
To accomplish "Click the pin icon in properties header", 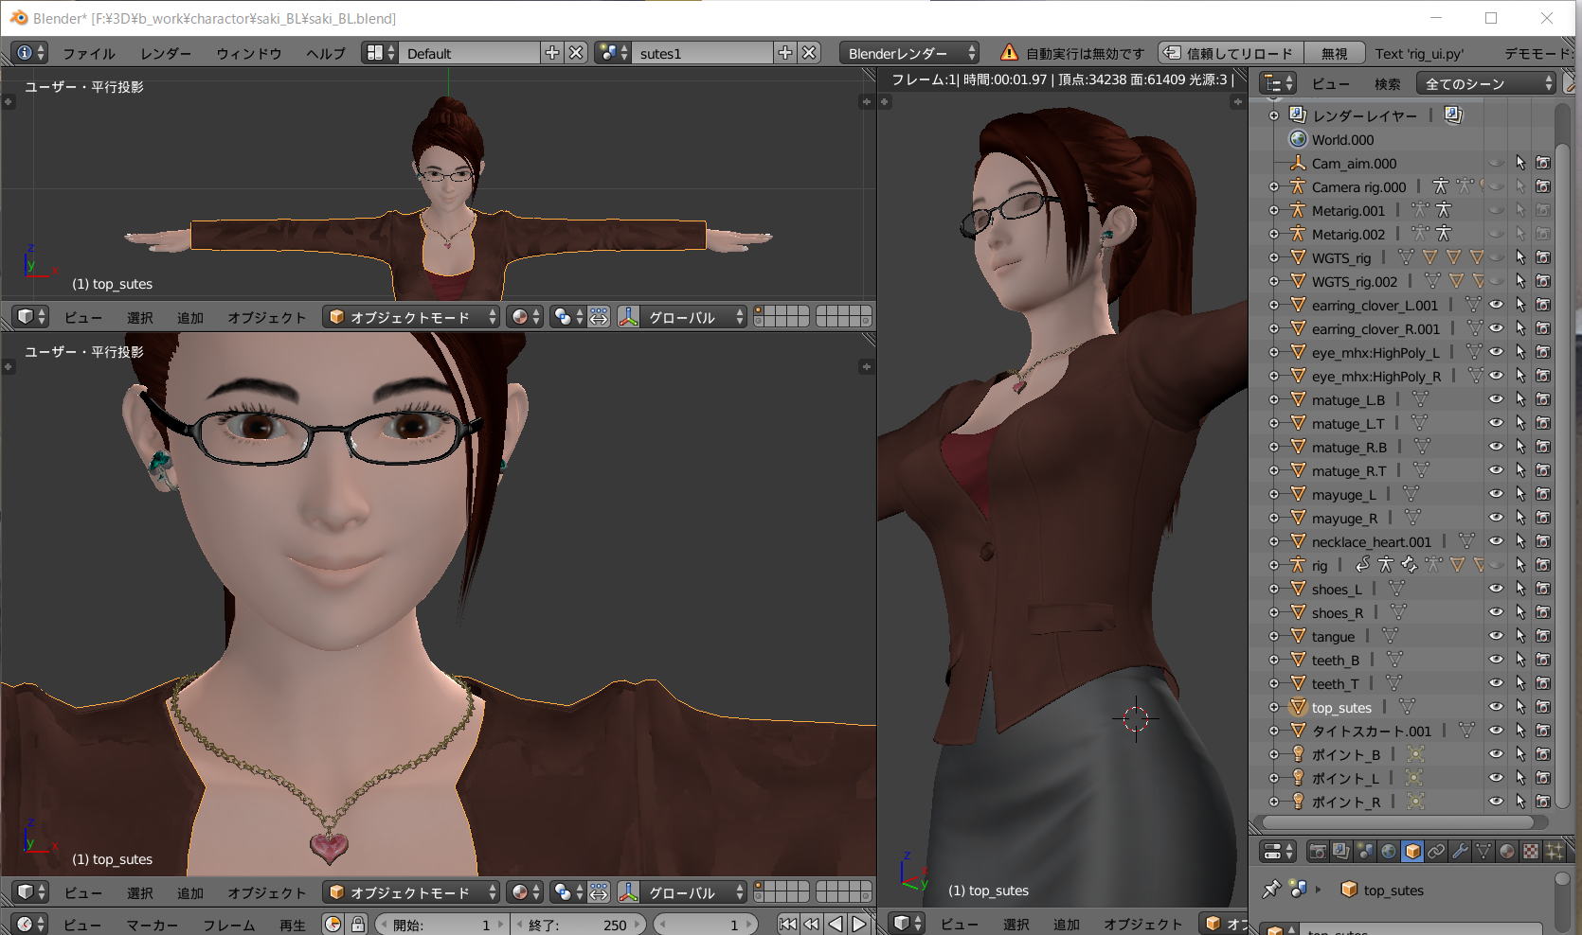I will pos(1271,890).
